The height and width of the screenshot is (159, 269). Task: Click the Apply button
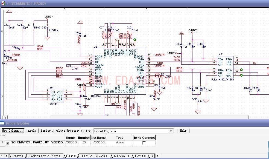click(32, 131)
